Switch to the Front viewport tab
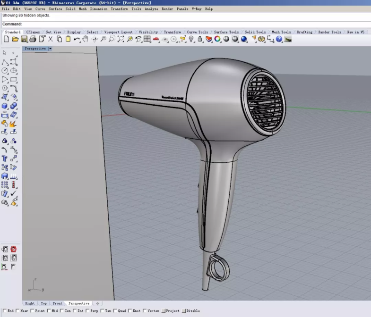Image resolution: width=371 pixels, height=317 pixels. [x=57, y=303]
